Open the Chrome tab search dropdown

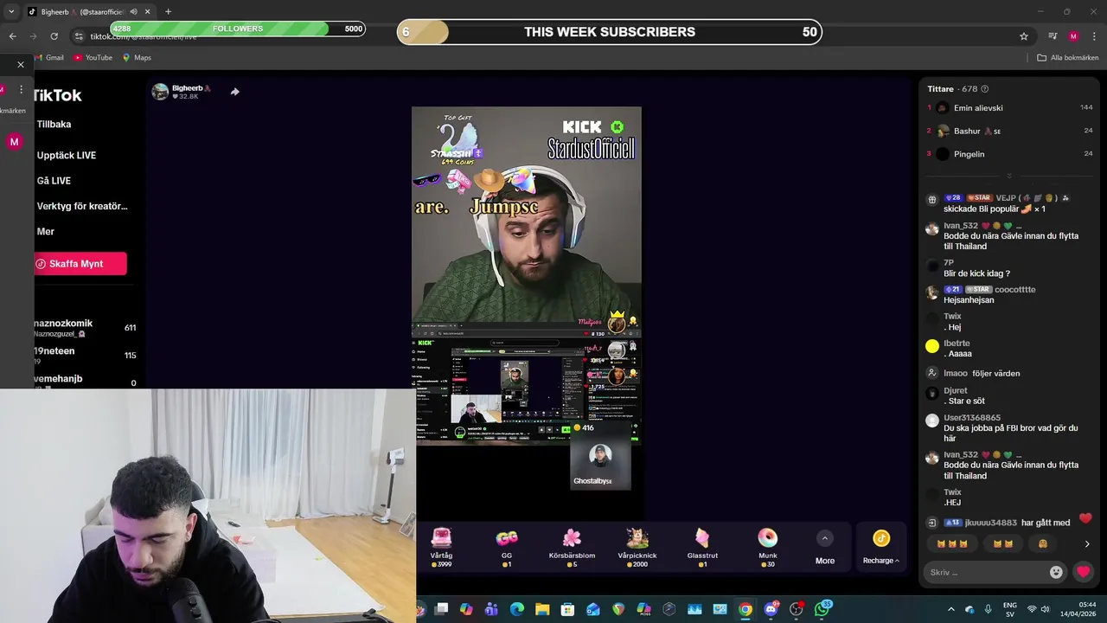tap(11, 11)
